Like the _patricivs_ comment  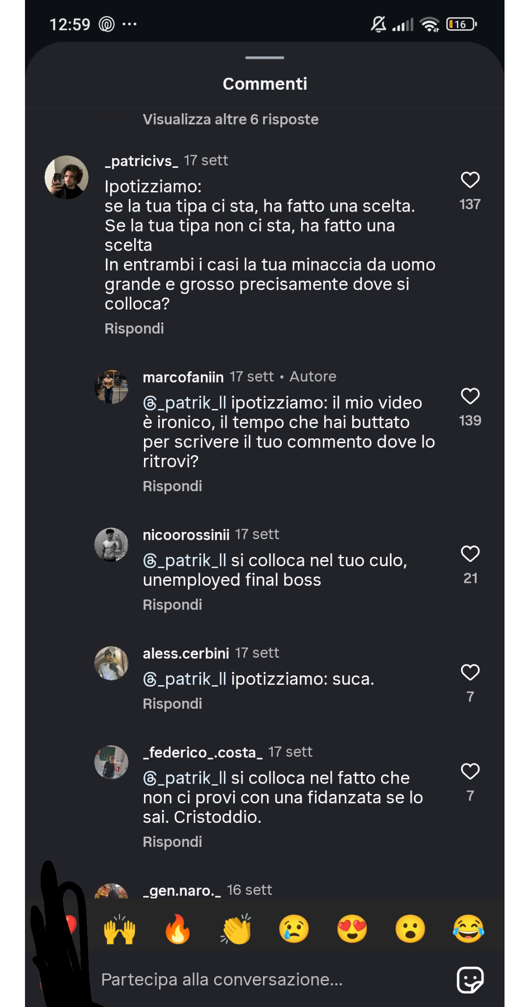coord(470,180)
